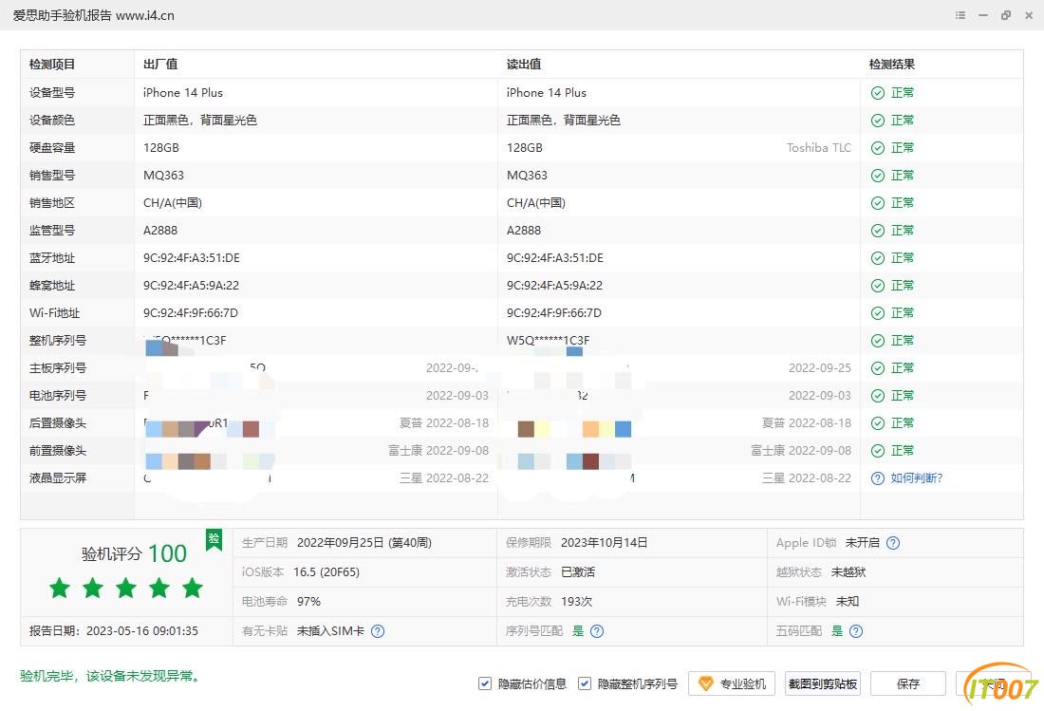Click the green check icon in 销售地区 row
The width and height of the screenshot is (1044, 711).
[x=878, y=203]
